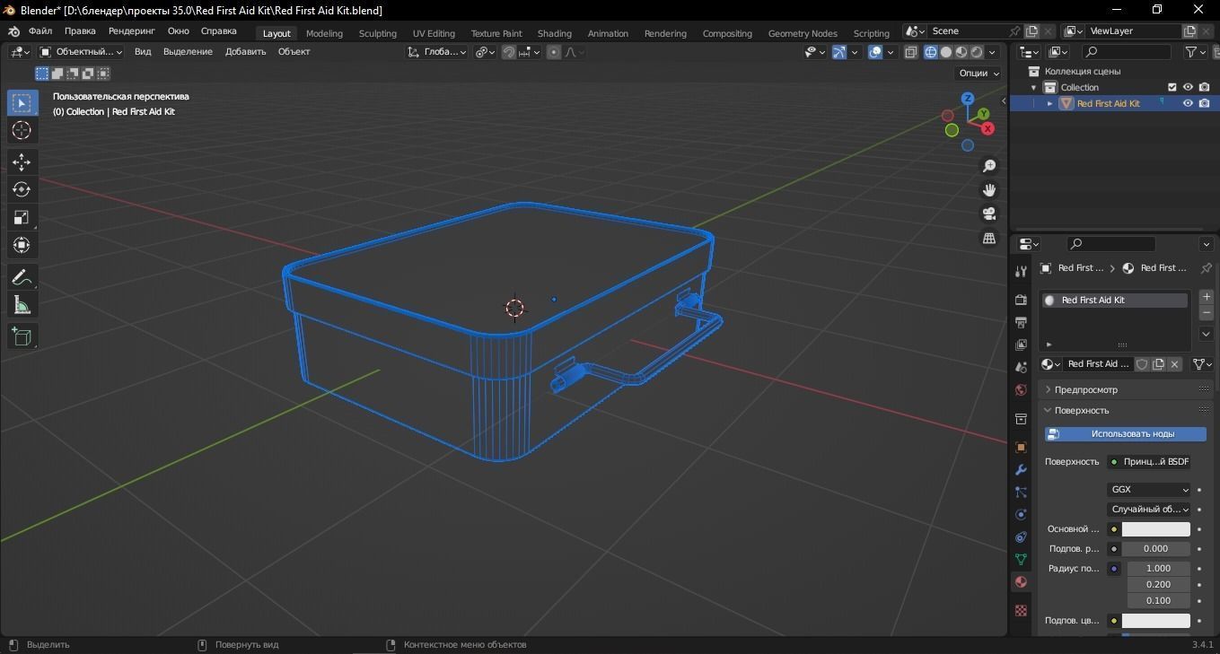Open the Scene properties tab

point(1021,367)
